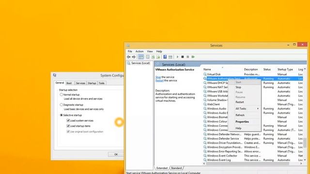Screen dimensions: 310x174
Task: Click the Export List toolbar icon
Action: click(158, 57)
